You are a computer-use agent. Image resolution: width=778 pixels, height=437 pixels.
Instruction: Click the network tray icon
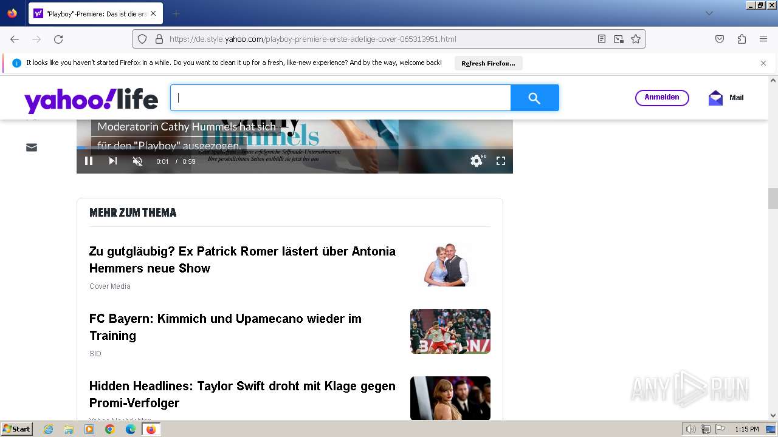(x=706, y=429)
